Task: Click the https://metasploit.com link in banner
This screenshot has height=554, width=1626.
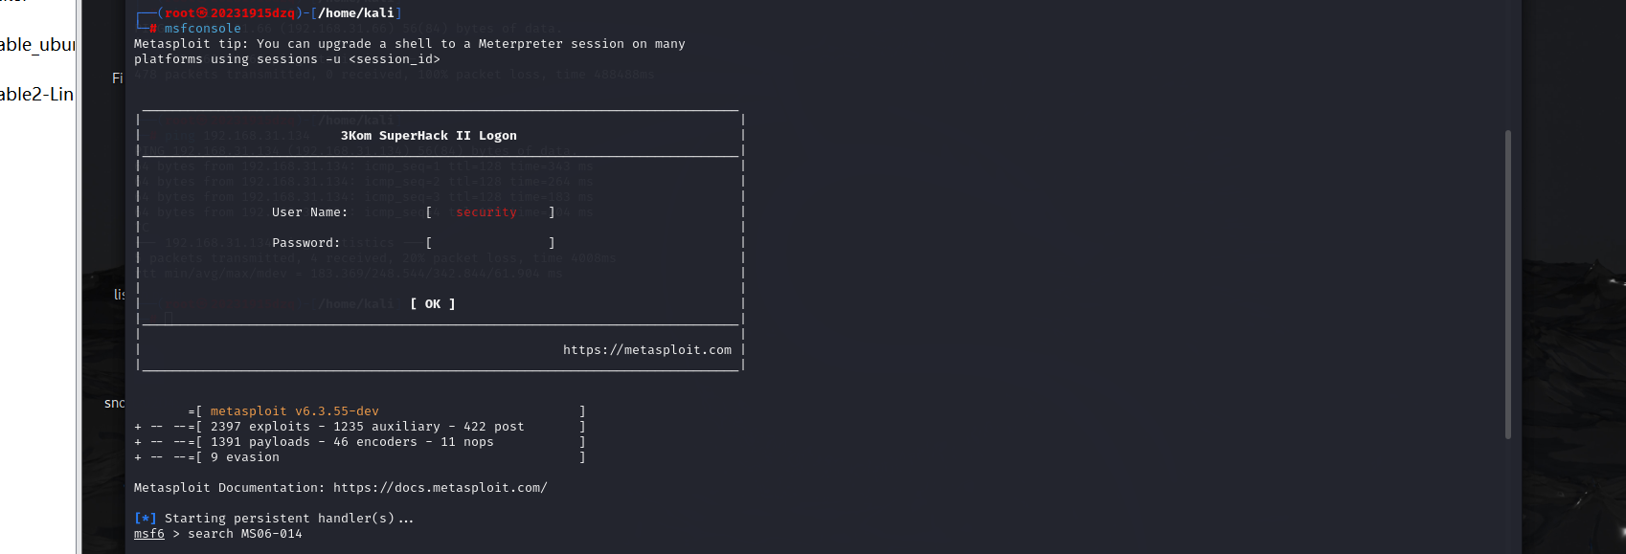Action: point(646,350)
